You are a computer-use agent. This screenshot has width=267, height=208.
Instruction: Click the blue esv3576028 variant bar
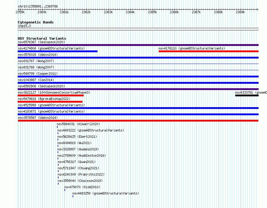(x=138, y=58)
